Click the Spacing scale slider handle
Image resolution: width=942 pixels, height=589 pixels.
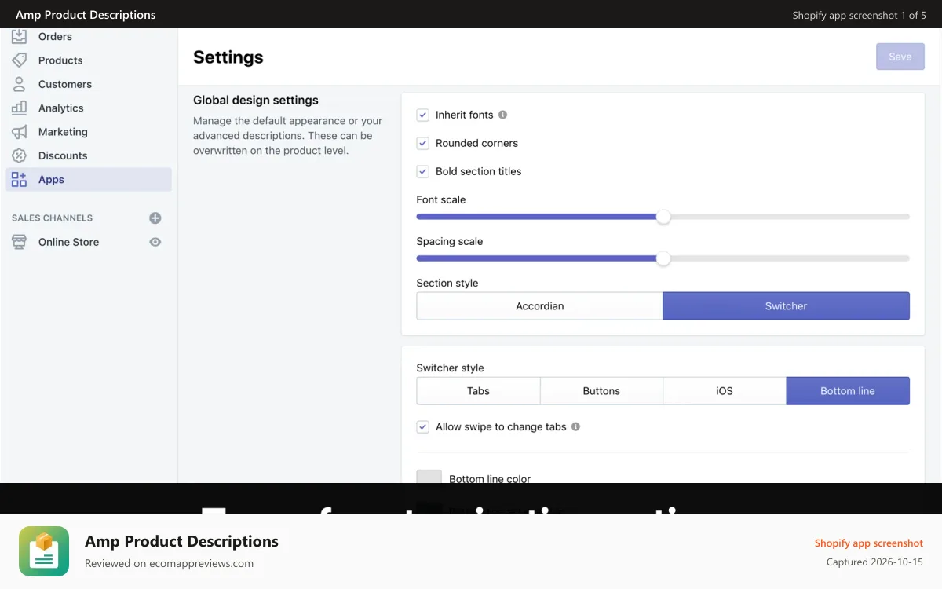(663, 258)
